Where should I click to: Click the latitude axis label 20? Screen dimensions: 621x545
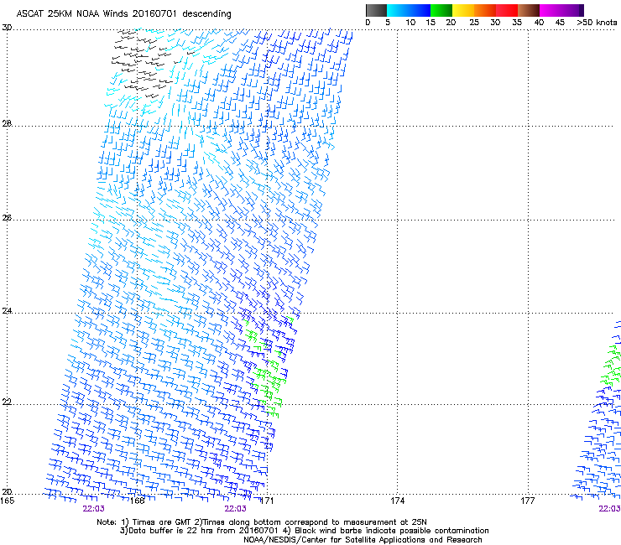7,491
